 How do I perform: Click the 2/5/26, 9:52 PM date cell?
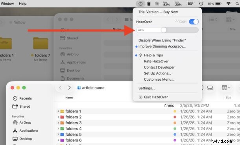195,105
